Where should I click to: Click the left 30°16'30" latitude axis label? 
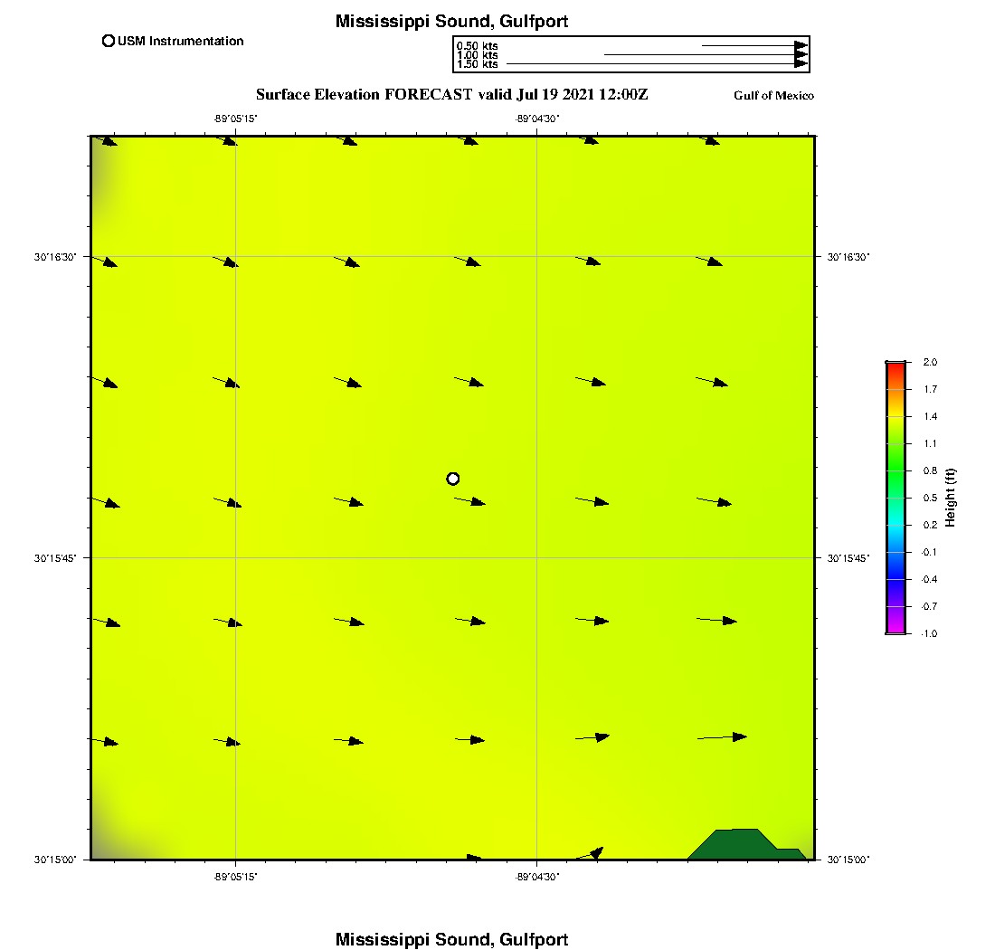click(53, 257)
